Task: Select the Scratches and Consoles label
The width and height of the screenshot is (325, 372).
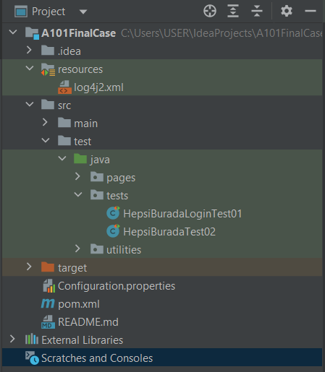Action: 97,358
